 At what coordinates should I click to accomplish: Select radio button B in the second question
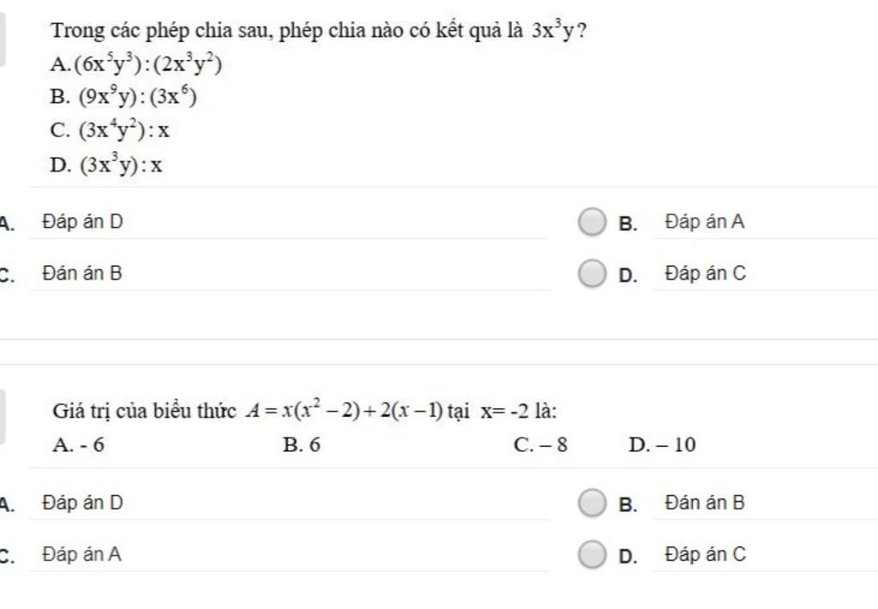(x=591, y=503)
